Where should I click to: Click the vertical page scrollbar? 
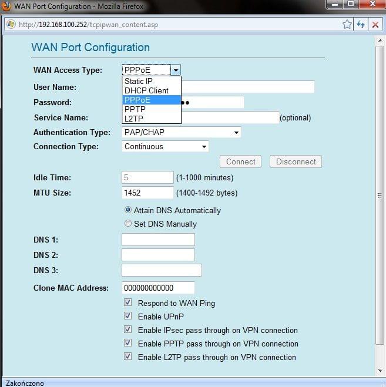[380, 195]
